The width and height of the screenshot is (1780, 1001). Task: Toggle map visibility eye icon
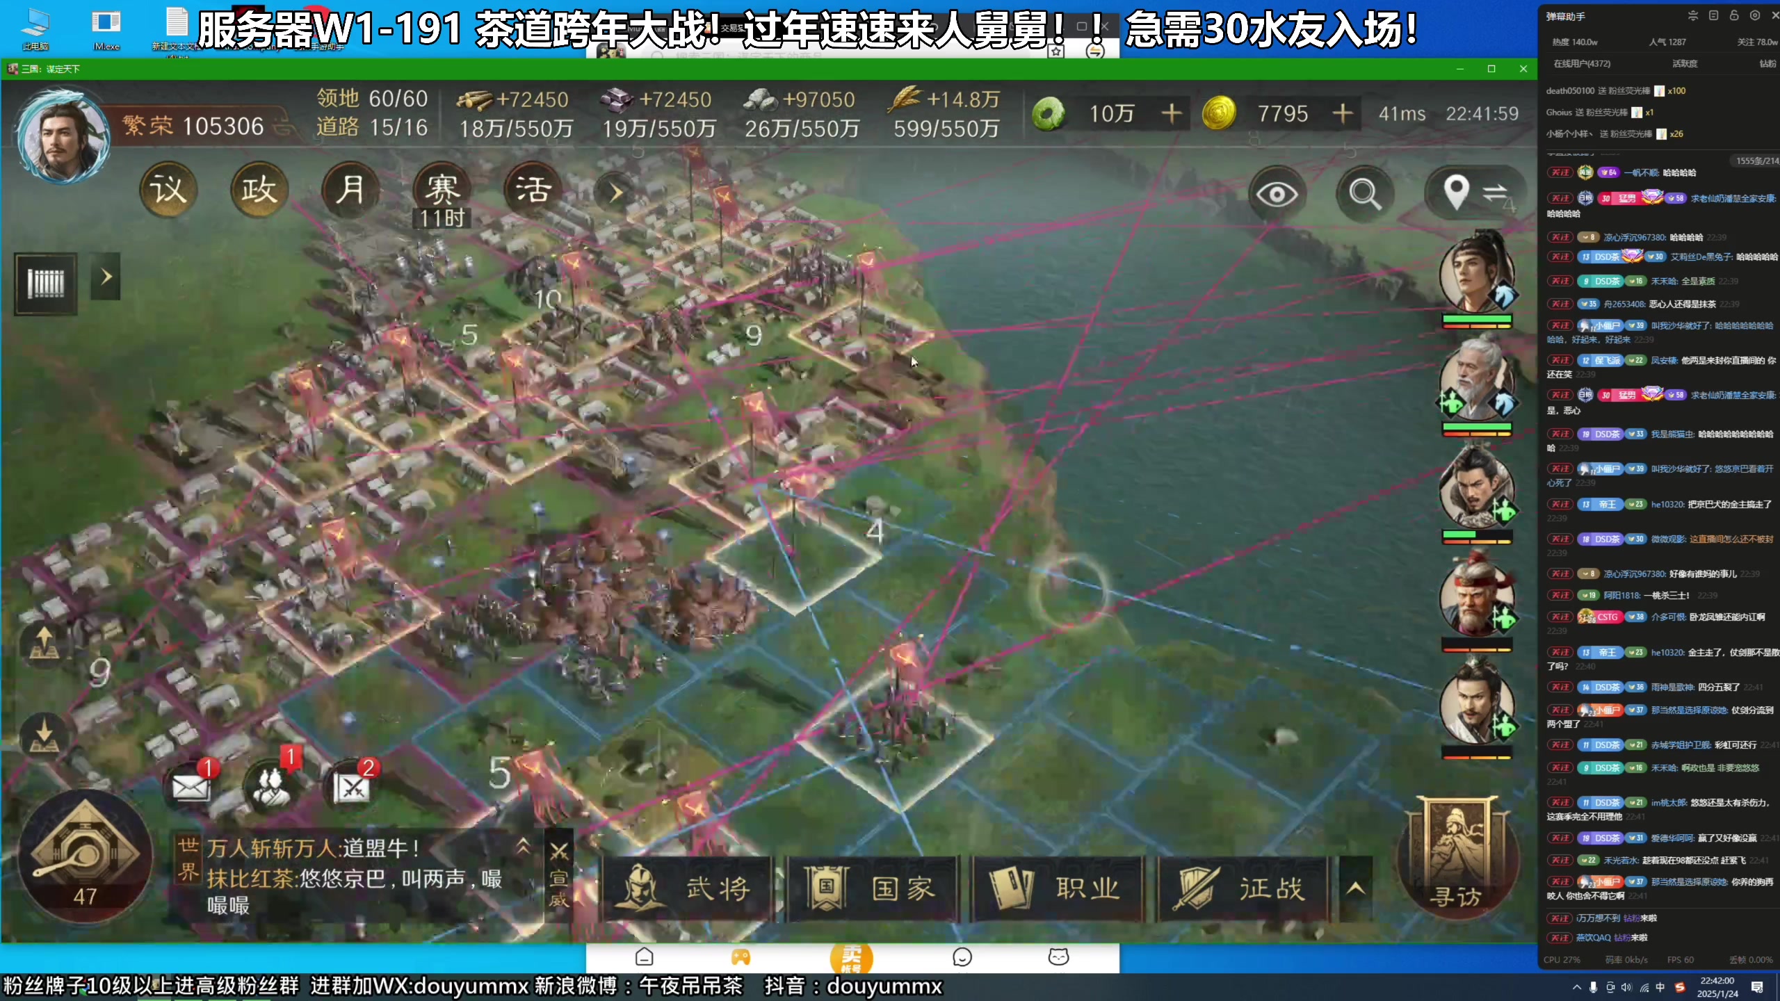coord(1277,193)
